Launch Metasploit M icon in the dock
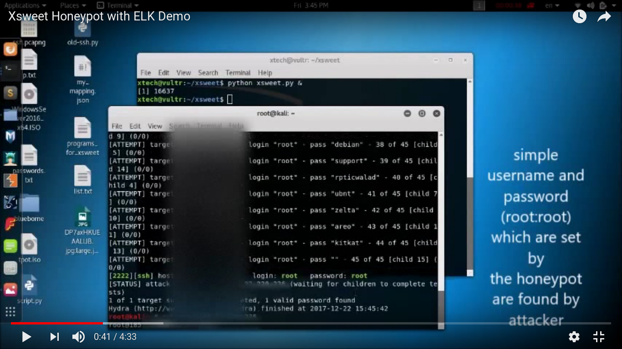This screenshot has width=622, height=349. tap(10, 136)
